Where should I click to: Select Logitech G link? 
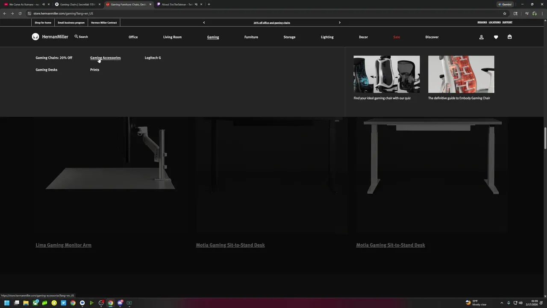pos(153,58)
